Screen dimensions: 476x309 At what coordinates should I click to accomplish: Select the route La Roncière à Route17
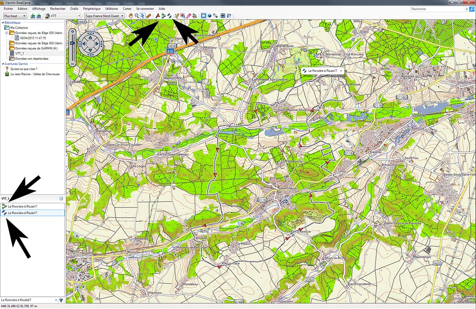[x=33, y=206]
